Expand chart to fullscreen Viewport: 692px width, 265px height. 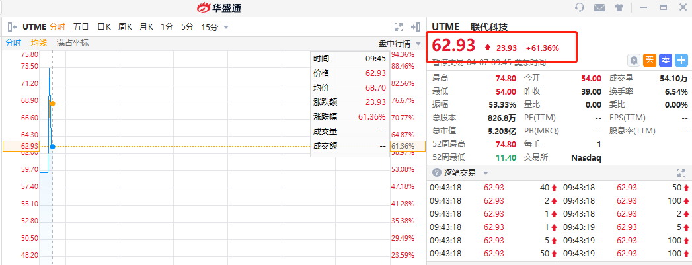399,27
